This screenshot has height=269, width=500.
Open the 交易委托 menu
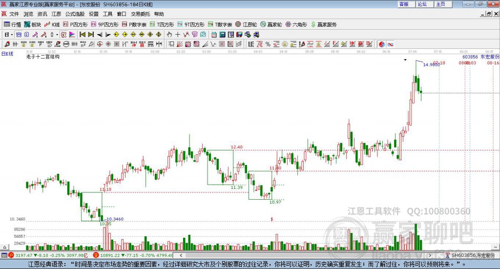(140, 14)
